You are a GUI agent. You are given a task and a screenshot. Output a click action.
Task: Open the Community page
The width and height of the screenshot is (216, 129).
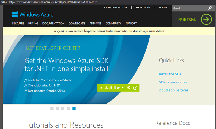(x=113, y=24)
